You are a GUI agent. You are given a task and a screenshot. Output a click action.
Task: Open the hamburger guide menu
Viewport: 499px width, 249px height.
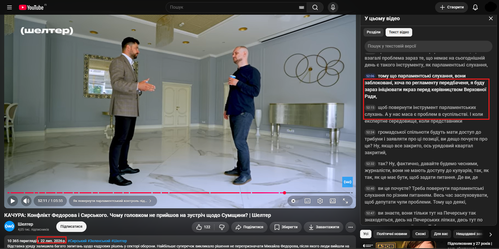pos(9,7)
